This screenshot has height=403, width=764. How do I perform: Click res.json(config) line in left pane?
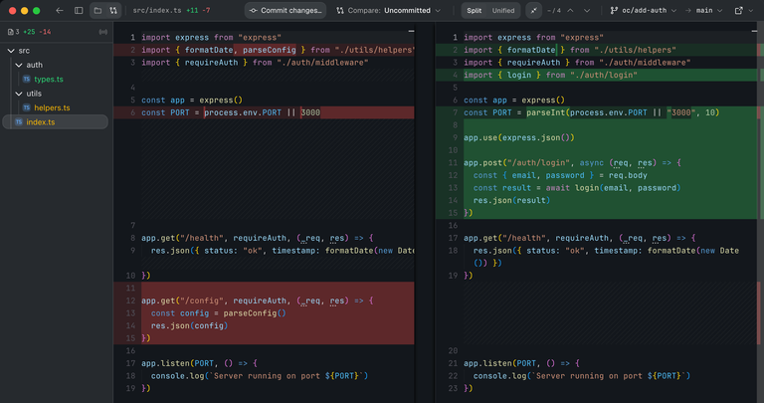pyautogui.click(x=189, y=325)
